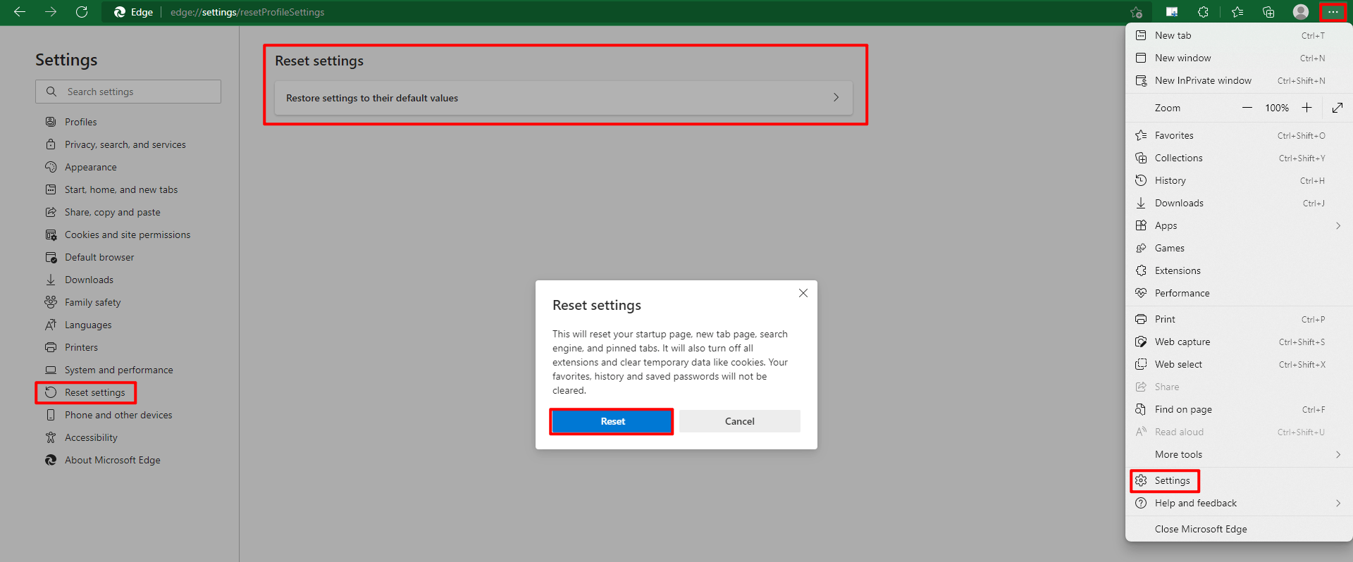Click the search magnifier in Search settings
Image resolution: width=1353 pixels, height=562 pixels.
point(51,92)
